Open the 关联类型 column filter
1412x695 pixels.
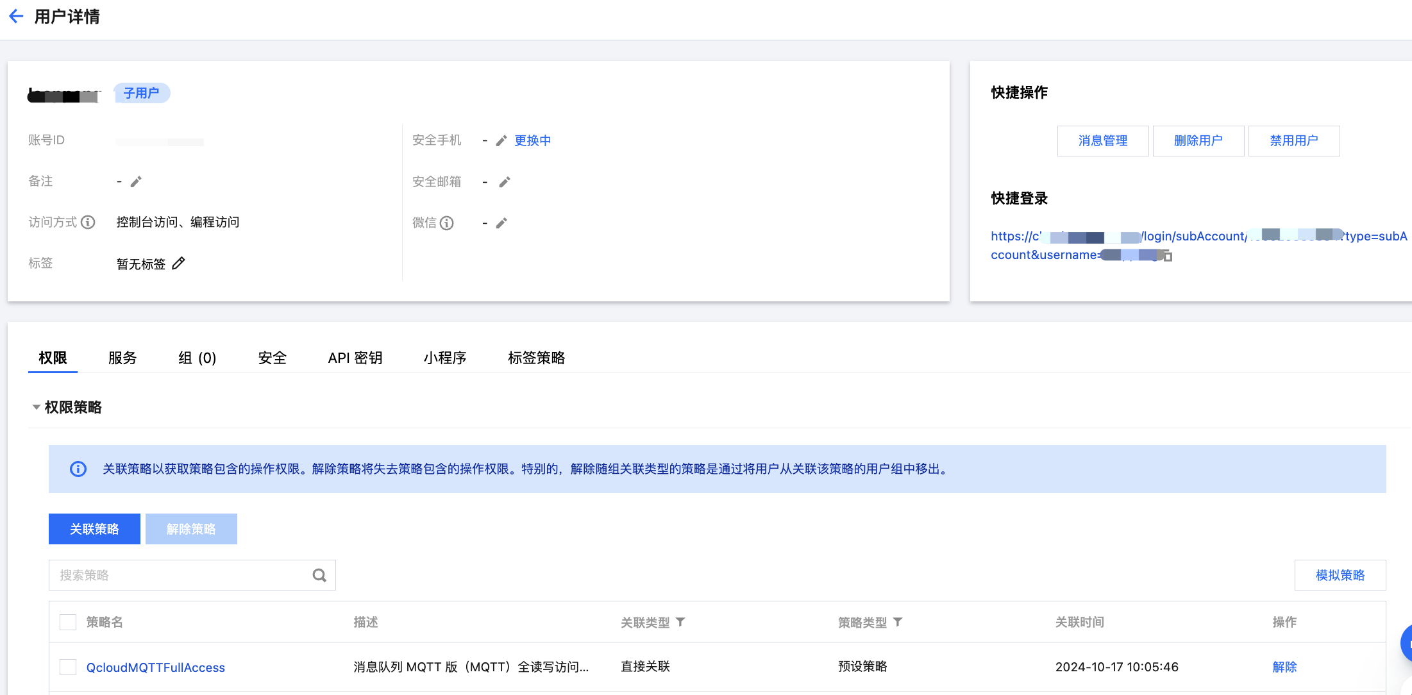pyautogui.click(x=681, y=622)
